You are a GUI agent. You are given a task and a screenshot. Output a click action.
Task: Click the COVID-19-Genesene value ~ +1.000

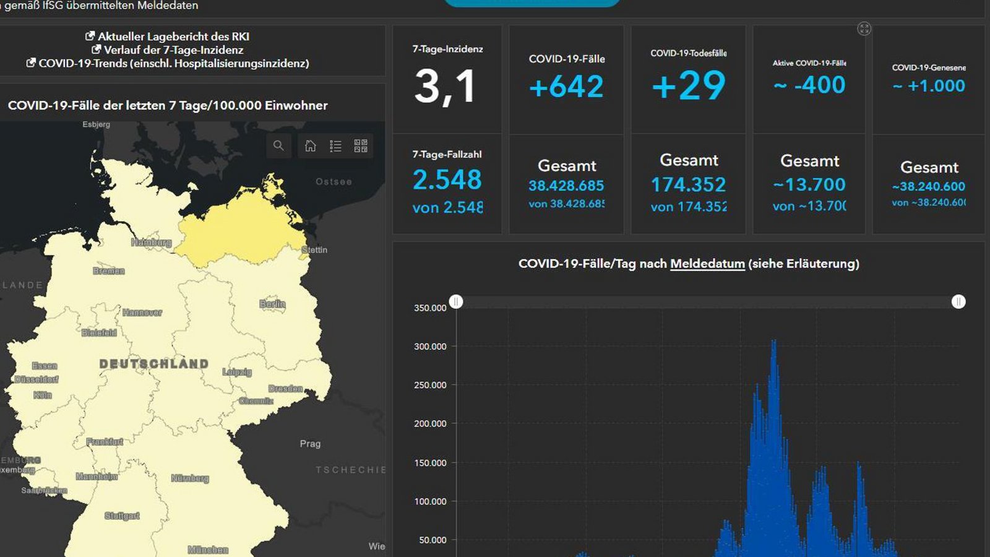(x=929, y=86)
